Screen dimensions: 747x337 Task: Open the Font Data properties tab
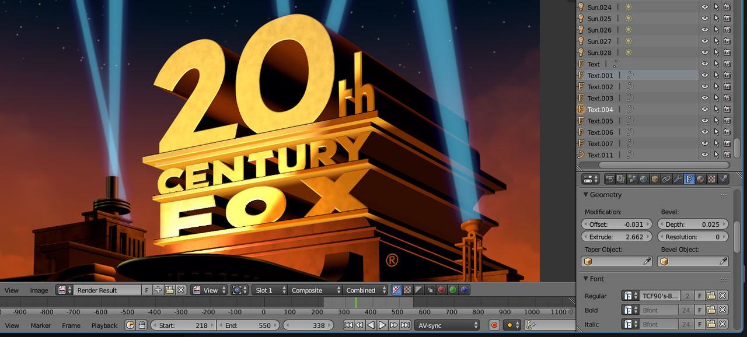point(689,179)
